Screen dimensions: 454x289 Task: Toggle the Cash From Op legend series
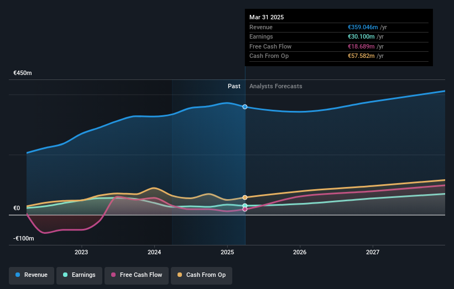point(201,275)
